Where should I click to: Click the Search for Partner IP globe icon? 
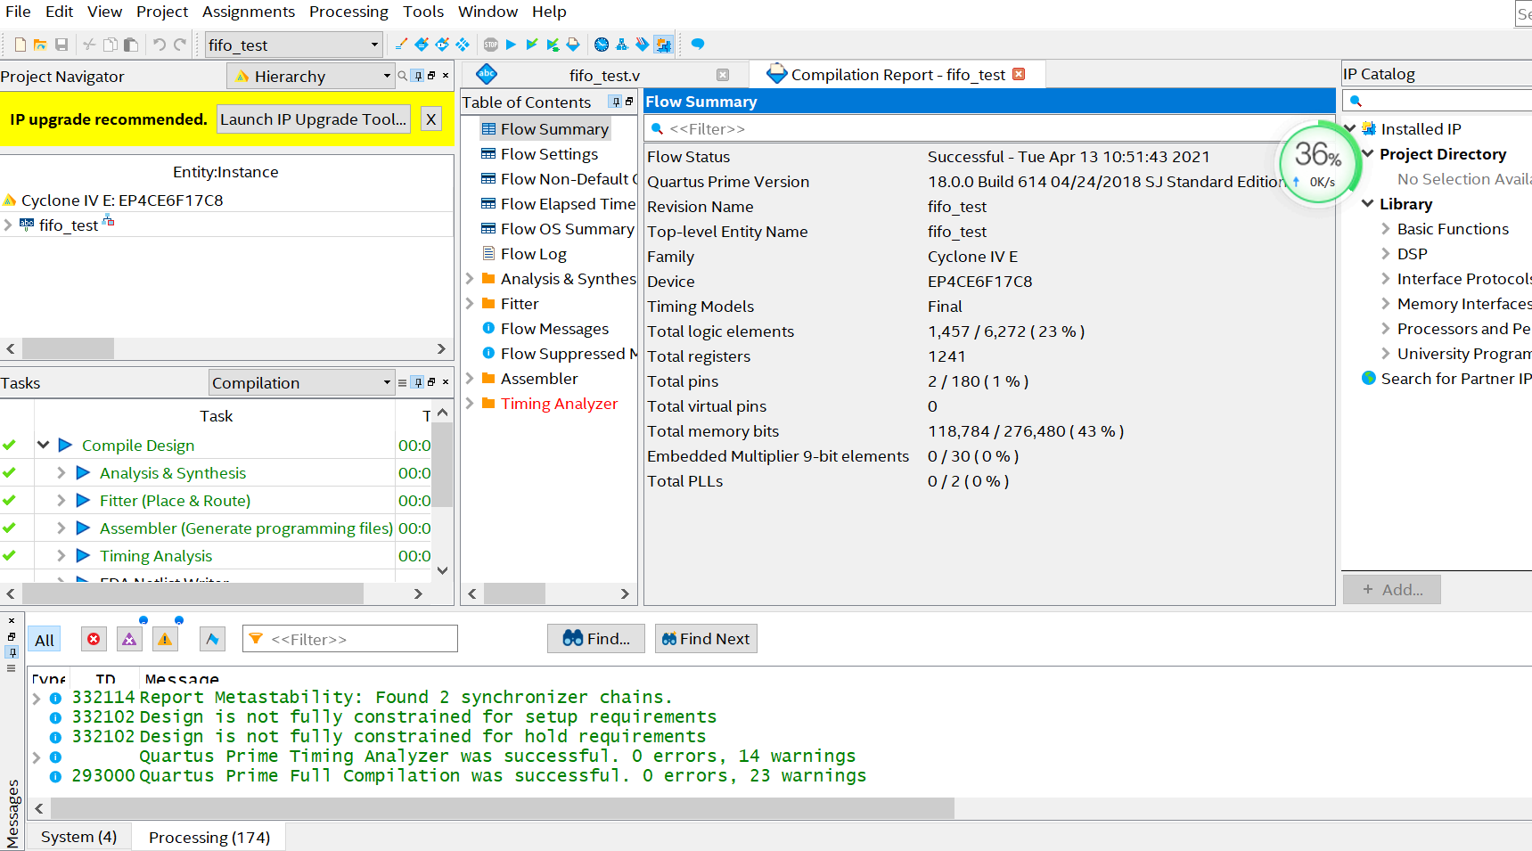tap(1369, 378)
